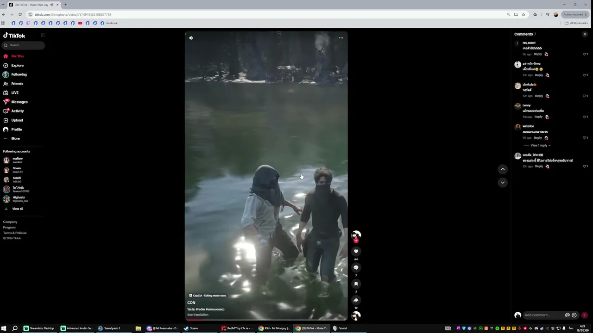Click the Add comment input field

coord(543,315)
